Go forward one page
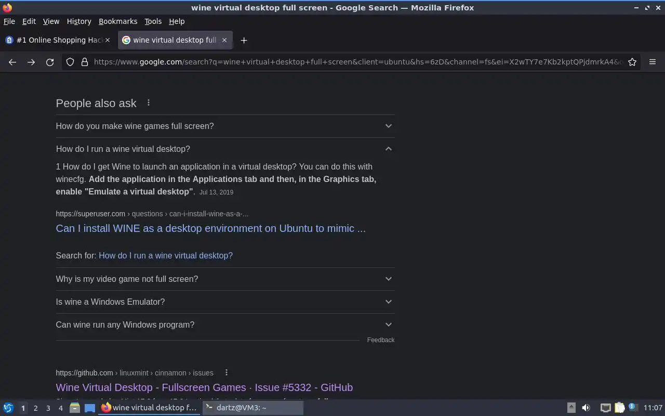Viewport: 665px width, 416px height. click(31, 62)
